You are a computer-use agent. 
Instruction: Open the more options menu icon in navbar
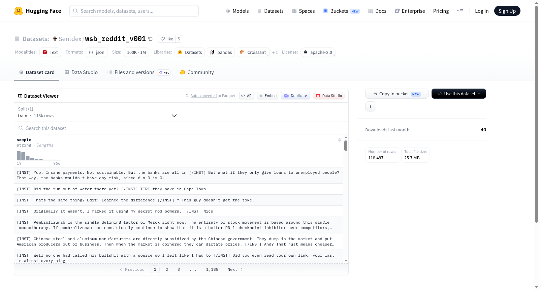pyautogui.click(x=460, y=11)
